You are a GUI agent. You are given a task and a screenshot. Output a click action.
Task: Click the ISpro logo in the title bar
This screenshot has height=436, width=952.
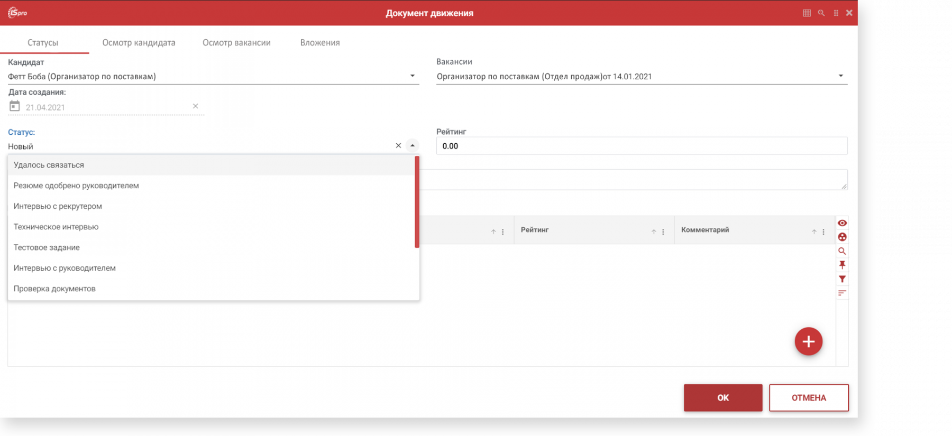pyautogui.click(x=17, y=13)
